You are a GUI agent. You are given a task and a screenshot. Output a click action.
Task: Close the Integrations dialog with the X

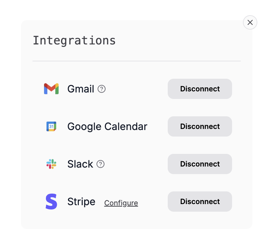pyautogui.click(x=250, y=22)
